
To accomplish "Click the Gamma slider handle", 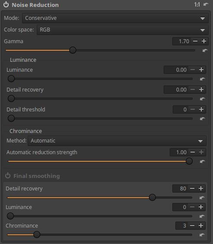I will click(x=73, y=50).
